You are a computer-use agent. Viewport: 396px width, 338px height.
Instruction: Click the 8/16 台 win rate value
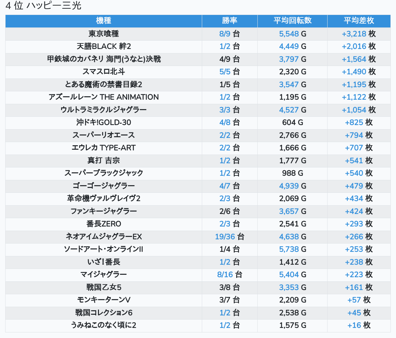(x=230, y=274)
